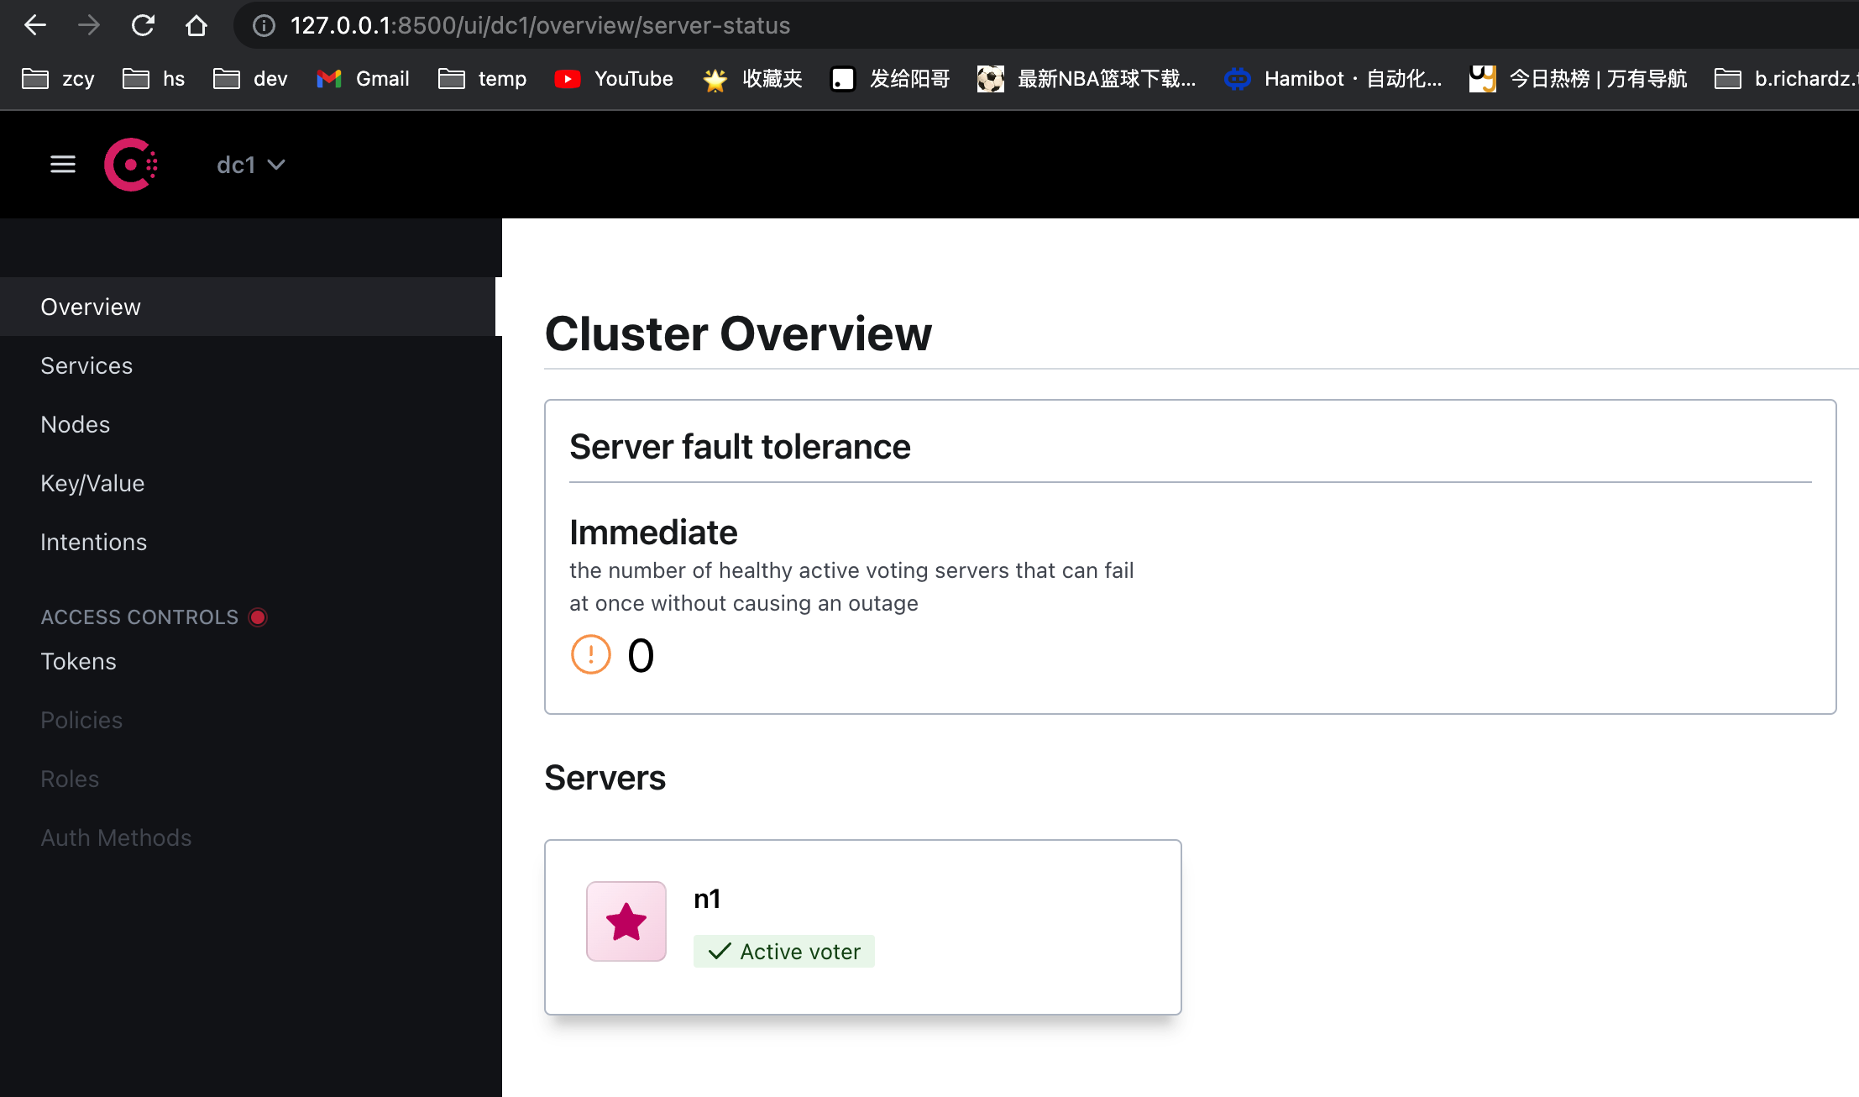
Task: Click the hamburger menu icon
Action: (63, 165)
